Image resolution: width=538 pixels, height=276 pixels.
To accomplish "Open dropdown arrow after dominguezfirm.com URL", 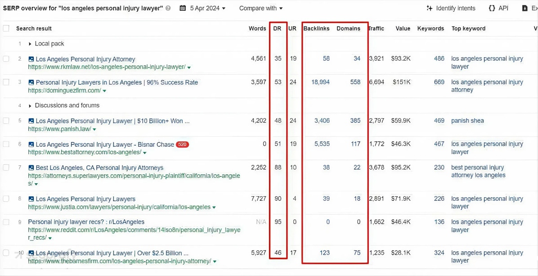I will click(x=104, y=91).
